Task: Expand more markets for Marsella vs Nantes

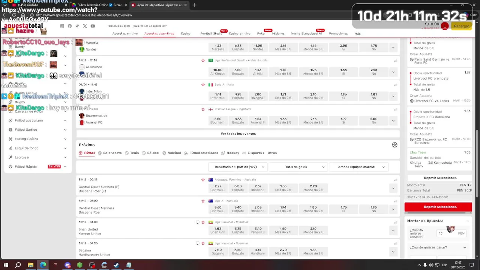Action: [x=393, y=48]
